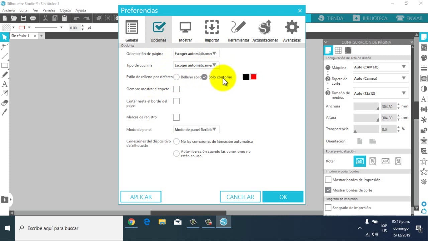Expand the Tapete de corte dropdown

click(381, 79)
